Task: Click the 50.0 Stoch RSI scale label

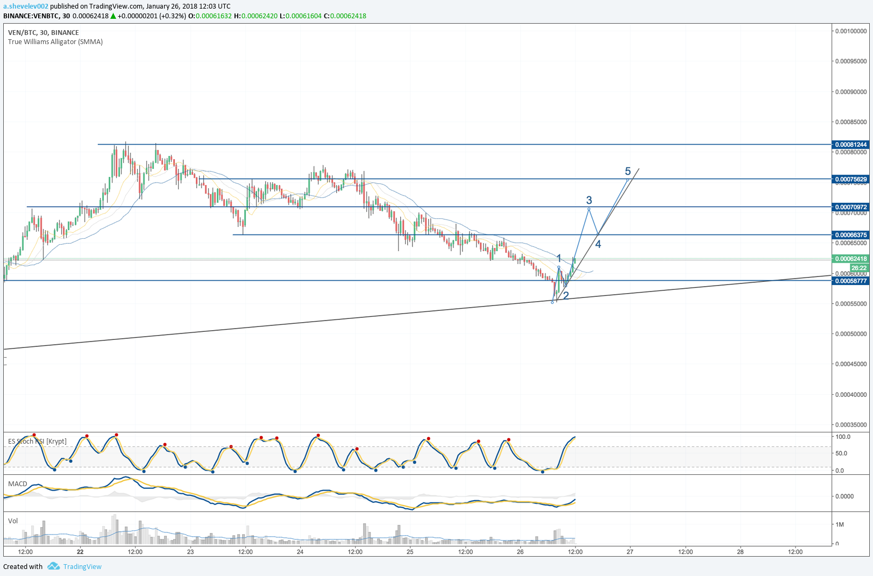Action: tap(841, 453)
